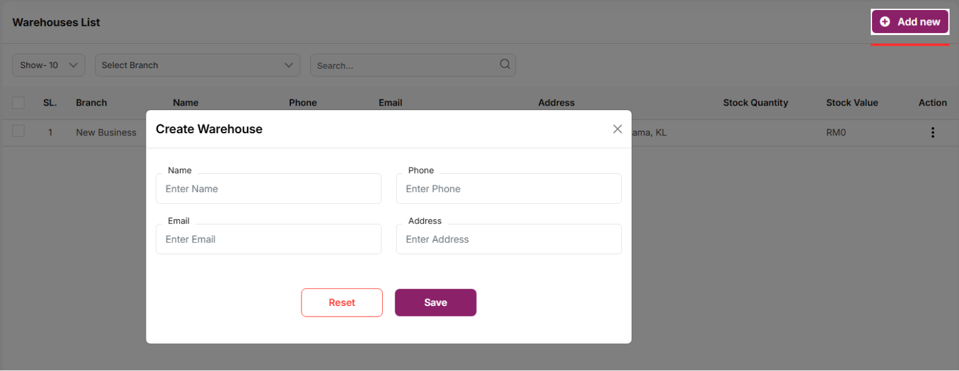Screen dimensions: 959x371
Task: Click the plus icon on Add new
Action: click(x=885, y=22)
